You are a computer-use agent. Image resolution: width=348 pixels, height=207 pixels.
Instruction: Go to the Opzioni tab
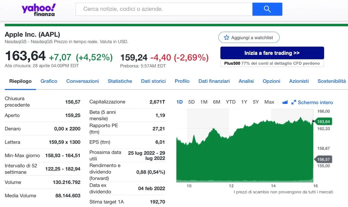tap(271, 81)
